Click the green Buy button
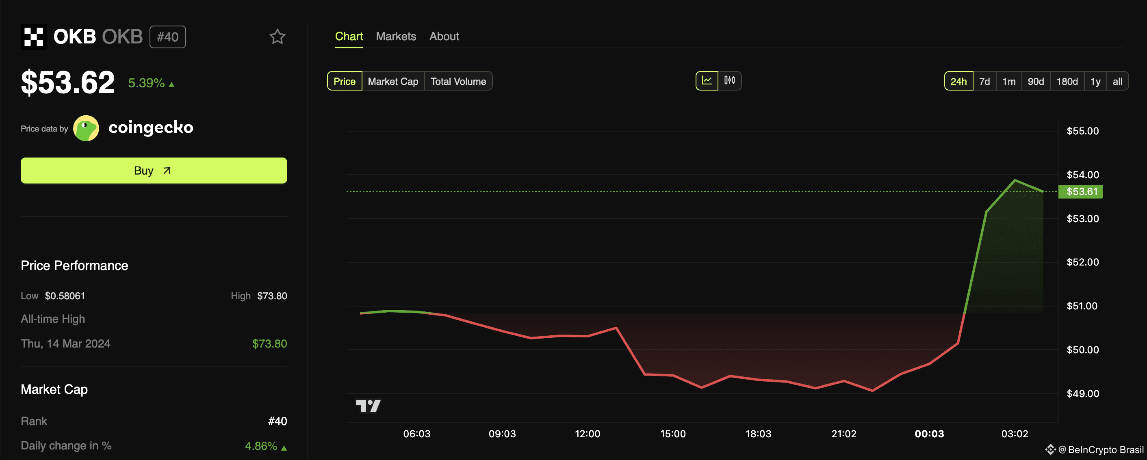1147x460 pixels. click(154, 171)
